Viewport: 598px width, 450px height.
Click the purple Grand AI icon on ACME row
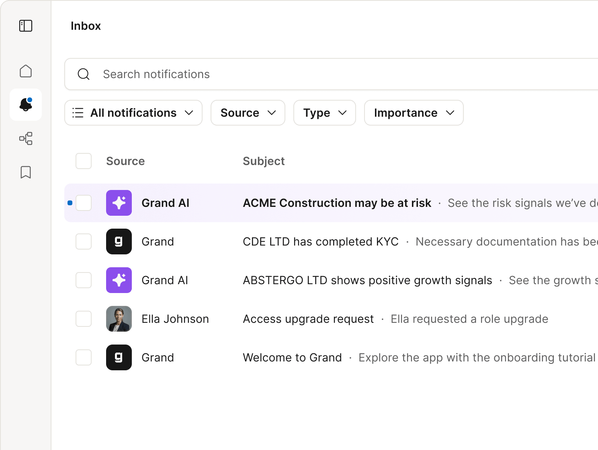point(119,203)
